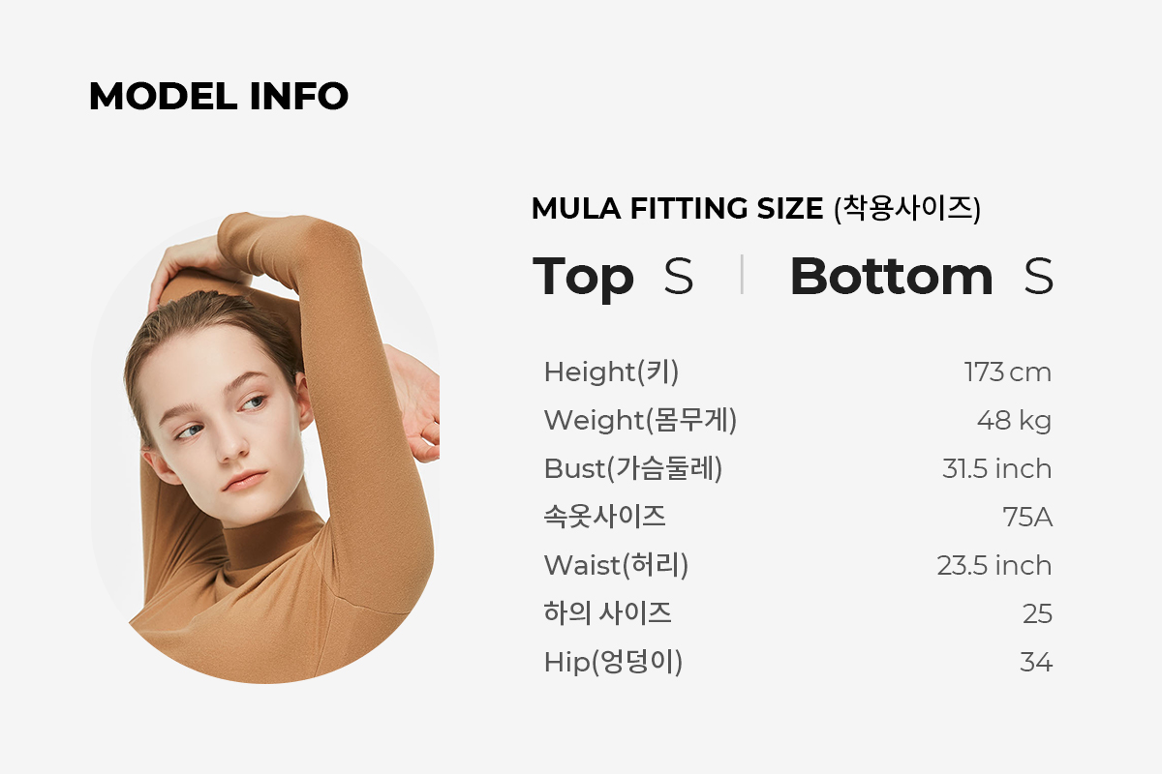Click the Top size S value
The height and width of the screenshot is (774, 1162).
tap(679, 277)
